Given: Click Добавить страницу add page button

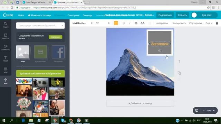Looking at the screenshot, I should (x=140, y=103).
